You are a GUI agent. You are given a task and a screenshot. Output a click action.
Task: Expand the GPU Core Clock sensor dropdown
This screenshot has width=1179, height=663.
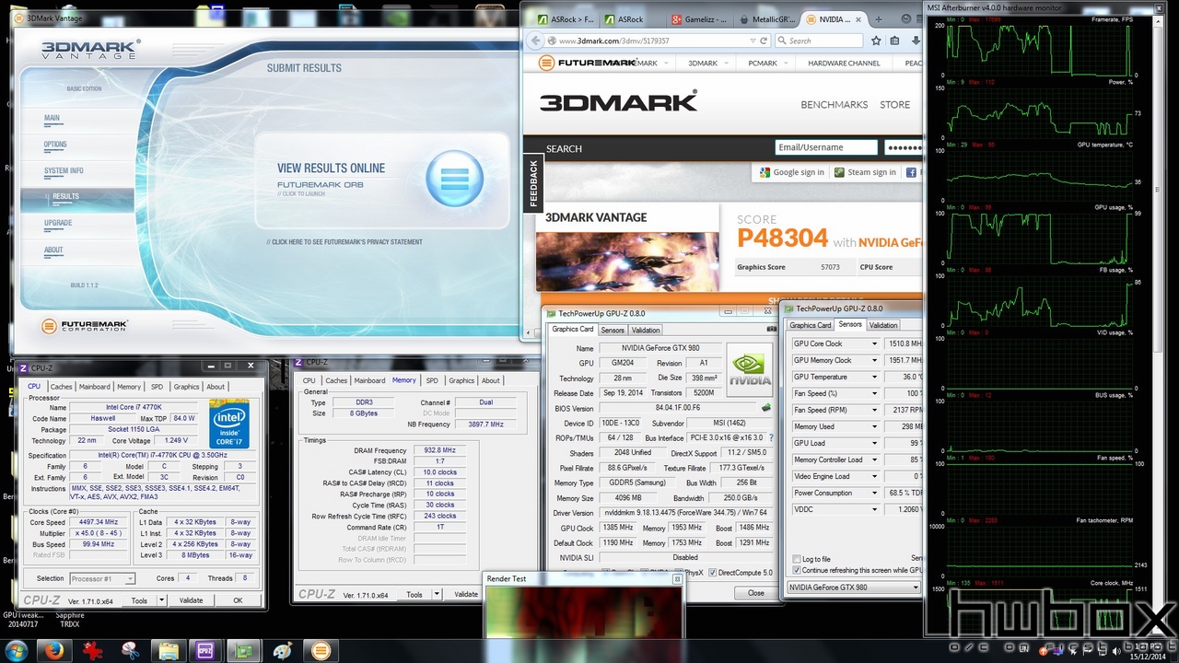(874, 343)
